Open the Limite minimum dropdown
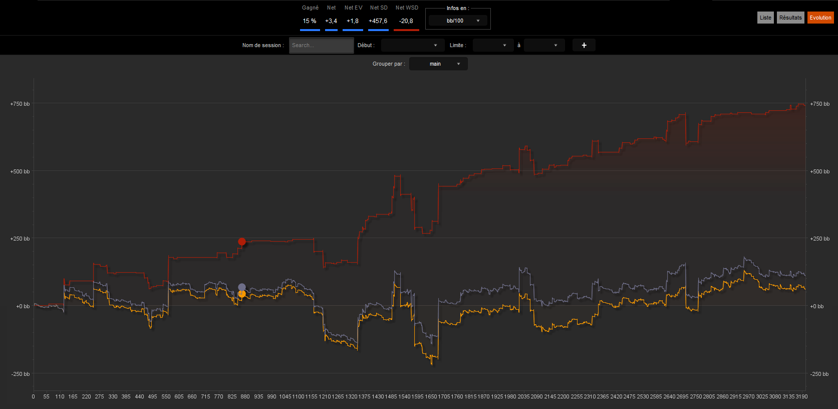The width and height of the screenshot is (838, 409). point(493,45)
